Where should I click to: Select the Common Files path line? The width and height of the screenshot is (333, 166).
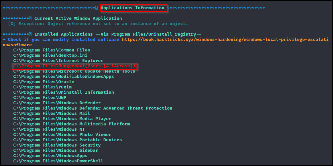51,50
